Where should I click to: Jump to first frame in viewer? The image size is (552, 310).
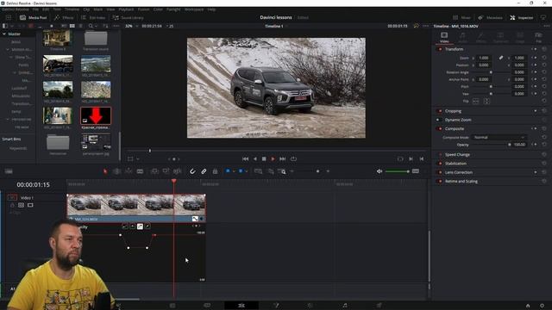click(245, 158)
